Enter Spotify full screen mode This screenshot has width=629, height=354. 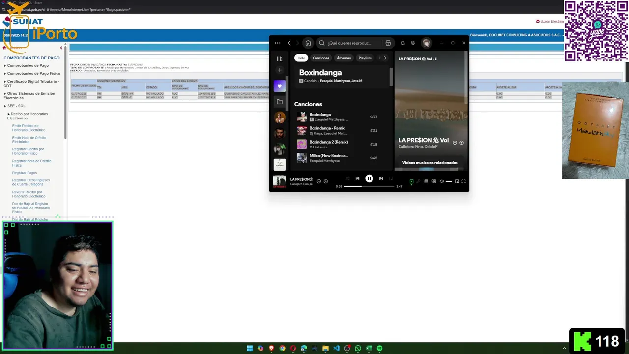click(x=463, y=181)
